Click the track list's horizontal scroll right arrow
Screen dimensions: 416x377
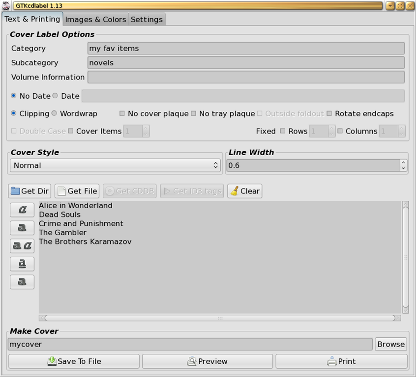tap(398, 318)
